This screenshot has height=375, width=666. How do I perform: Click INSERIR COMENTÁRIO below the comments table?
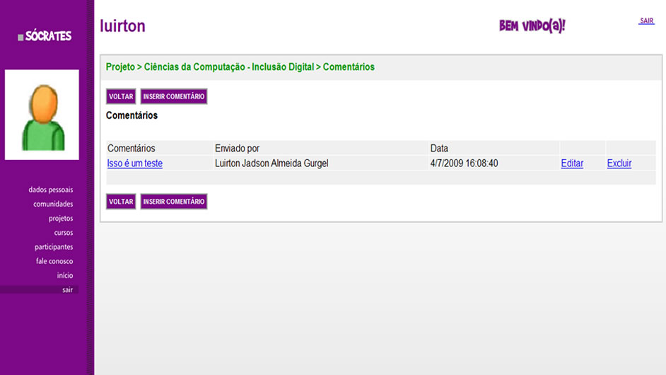173,202
